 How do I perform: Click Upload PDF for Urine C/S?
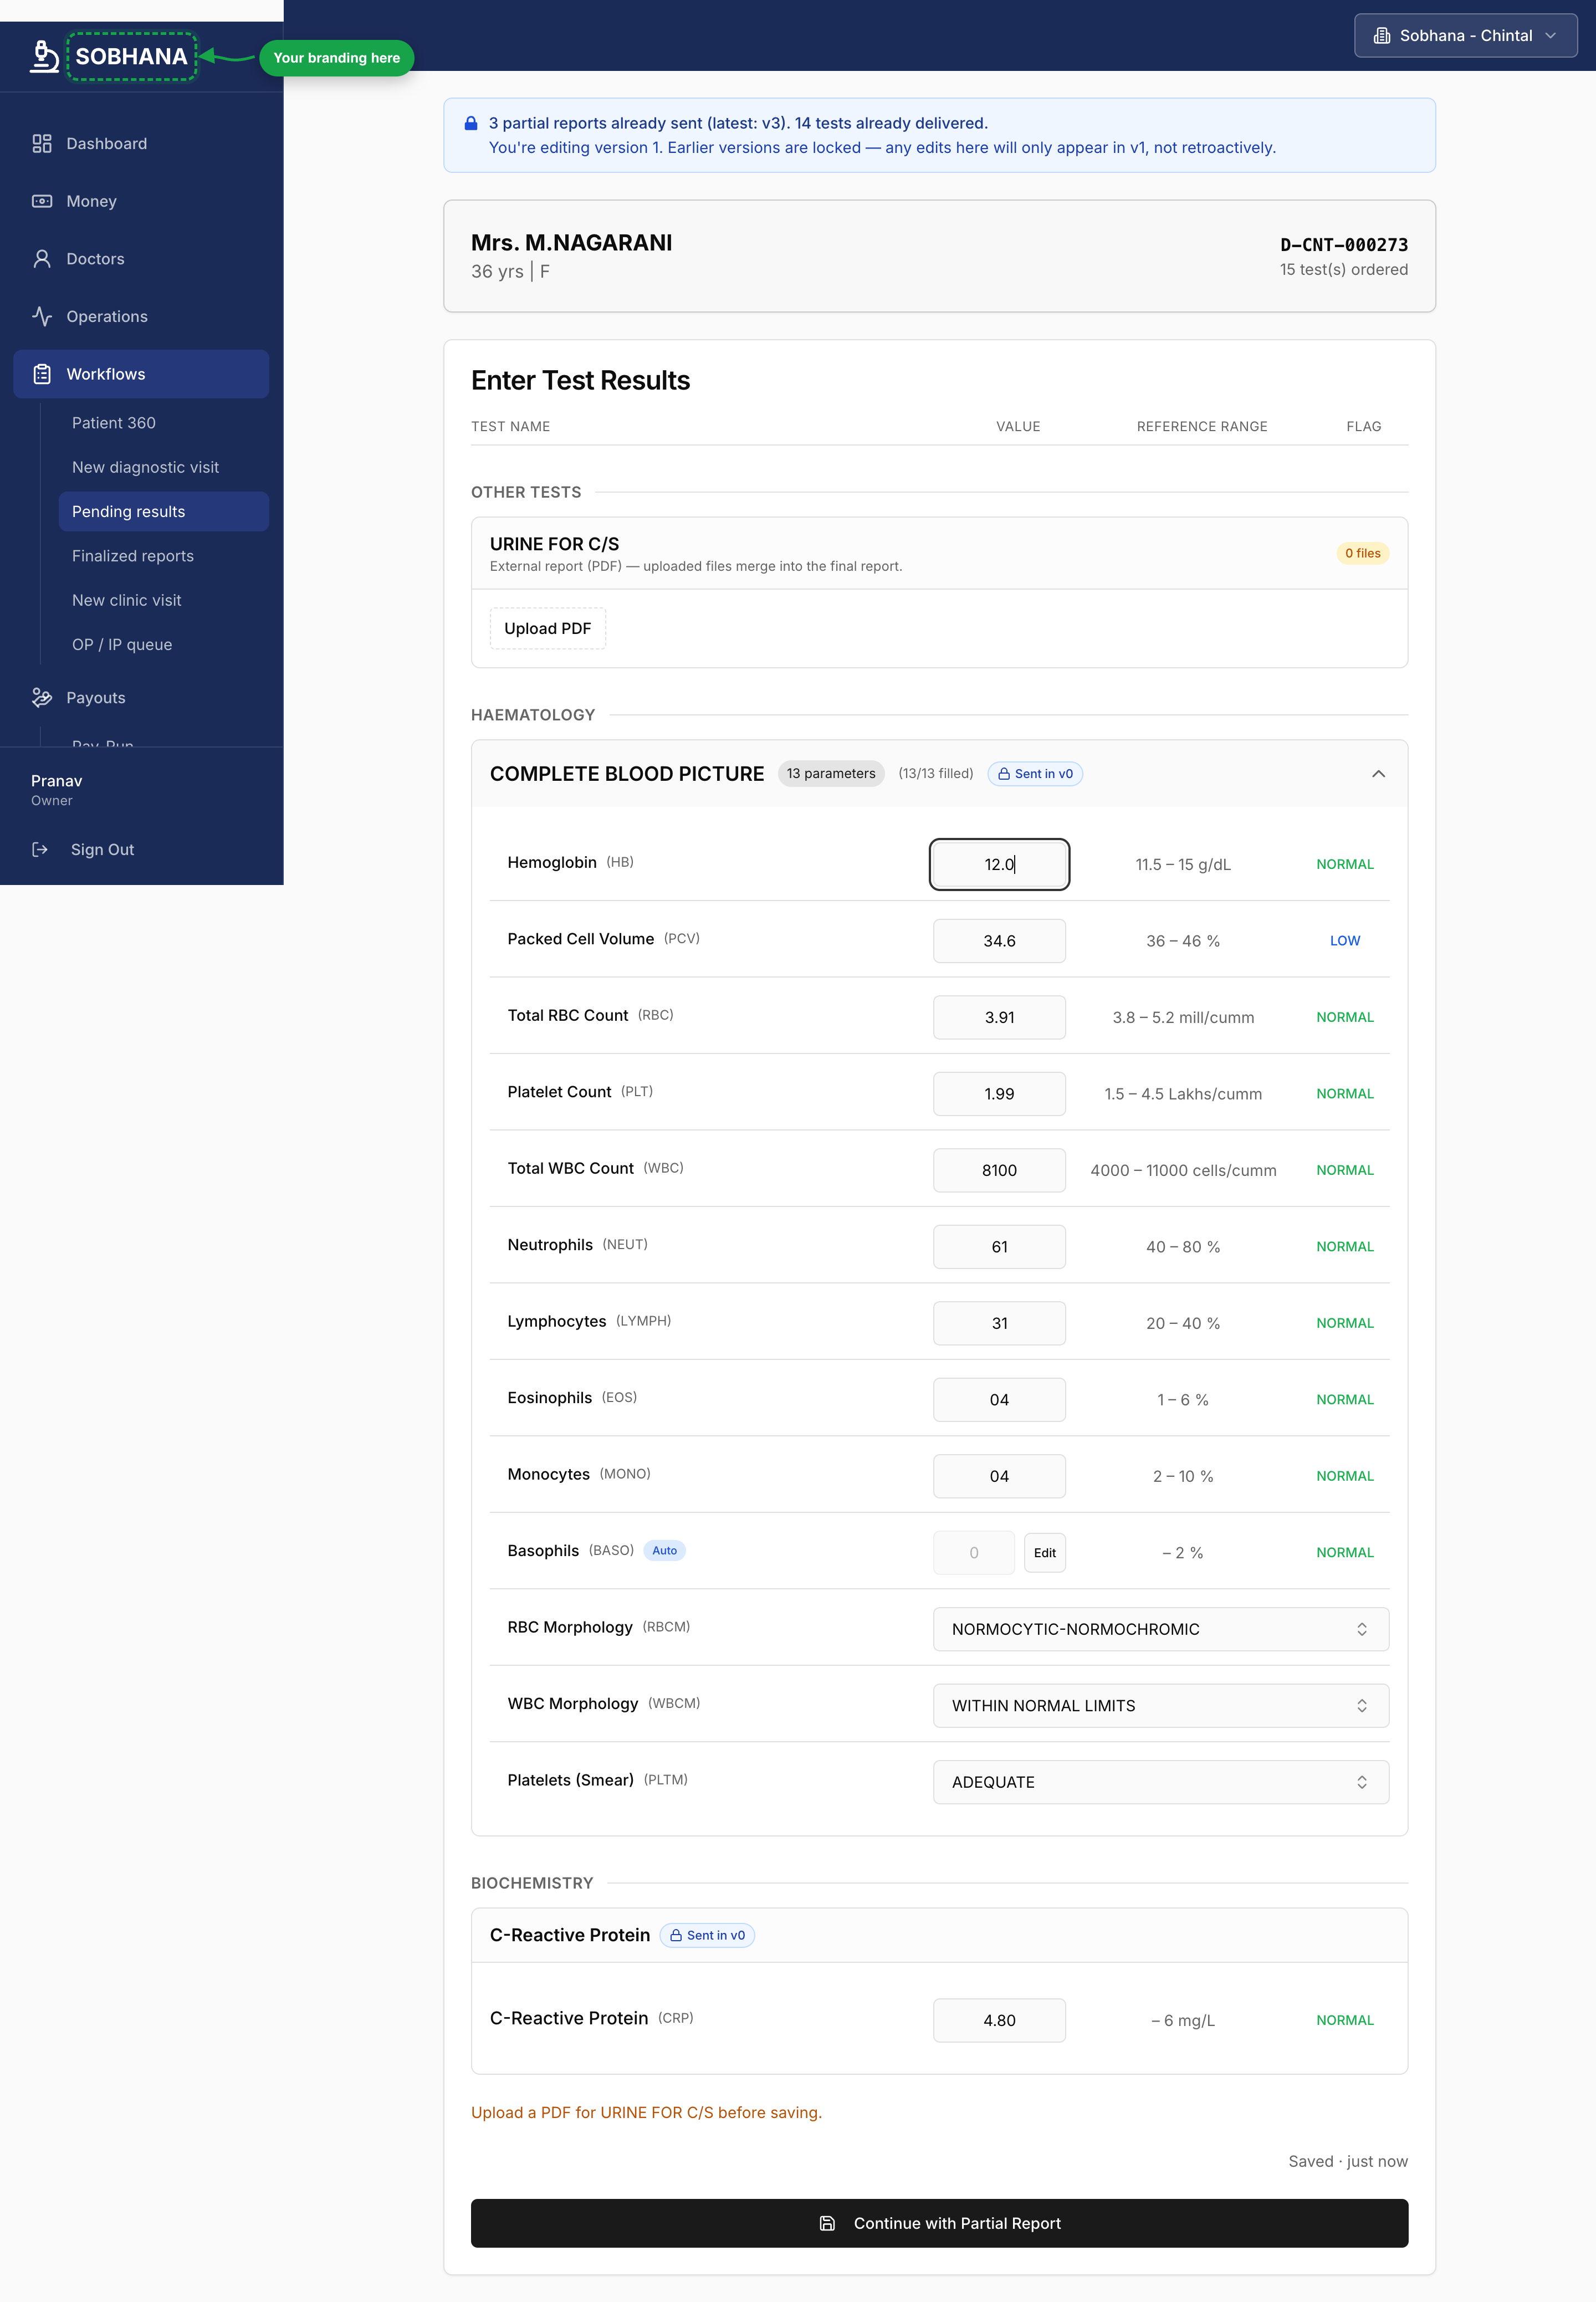coord(547,629)
